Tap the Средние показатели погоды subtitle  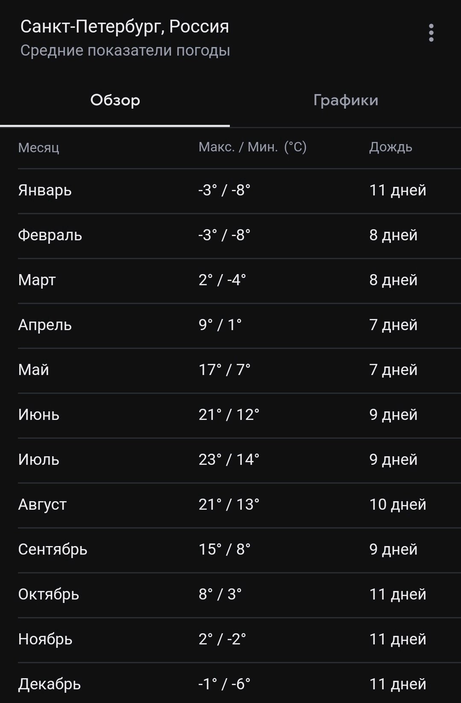pyautogui.click(x=125, y=50)
